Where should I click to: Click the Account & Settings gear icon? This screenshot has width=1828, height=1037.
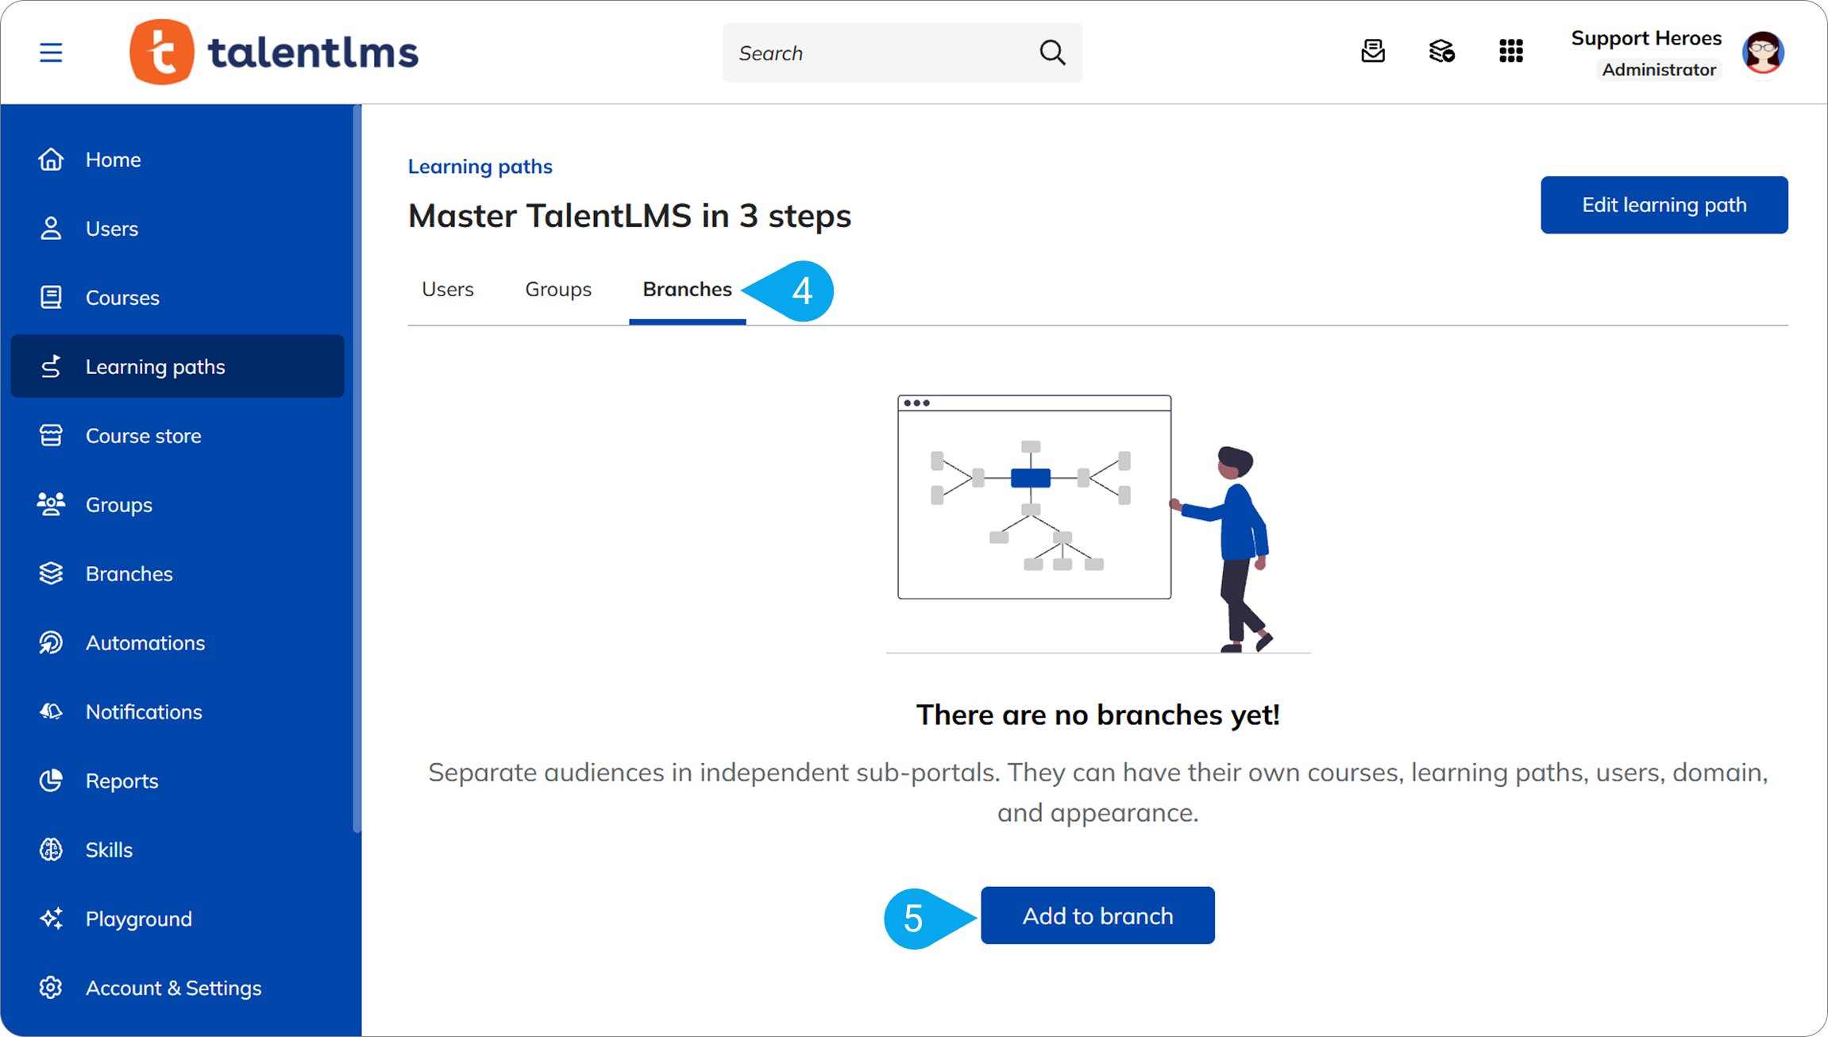coord(51,988)
